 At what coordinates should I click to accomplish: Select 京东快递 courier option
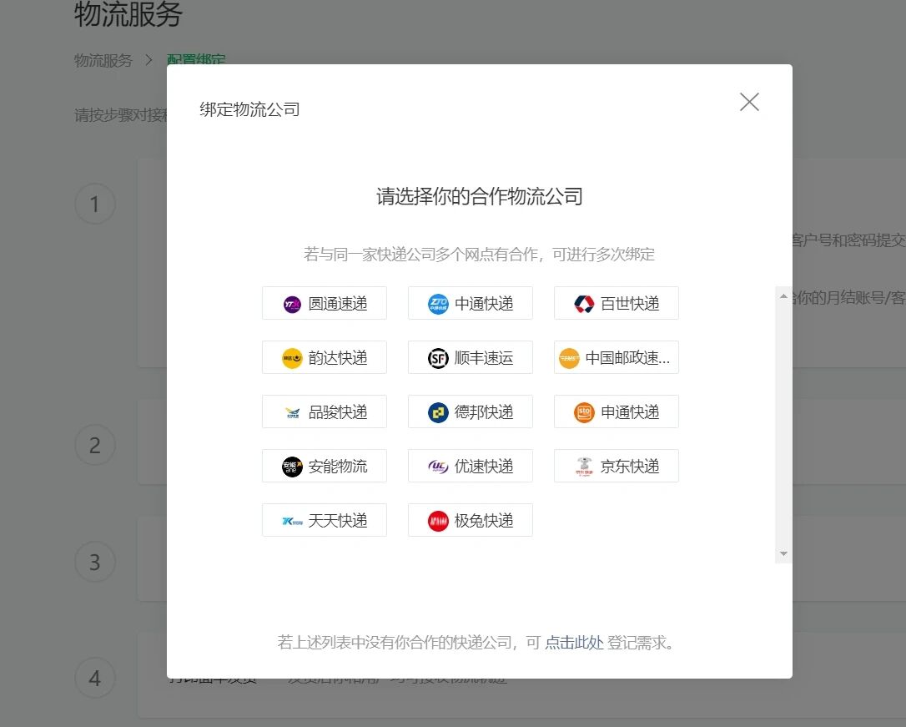(617, 466)
